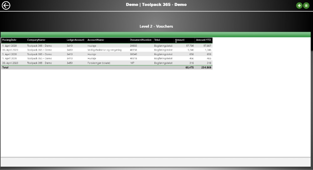
Task: Click document number 30049 cell
Action: coord(134,54)
